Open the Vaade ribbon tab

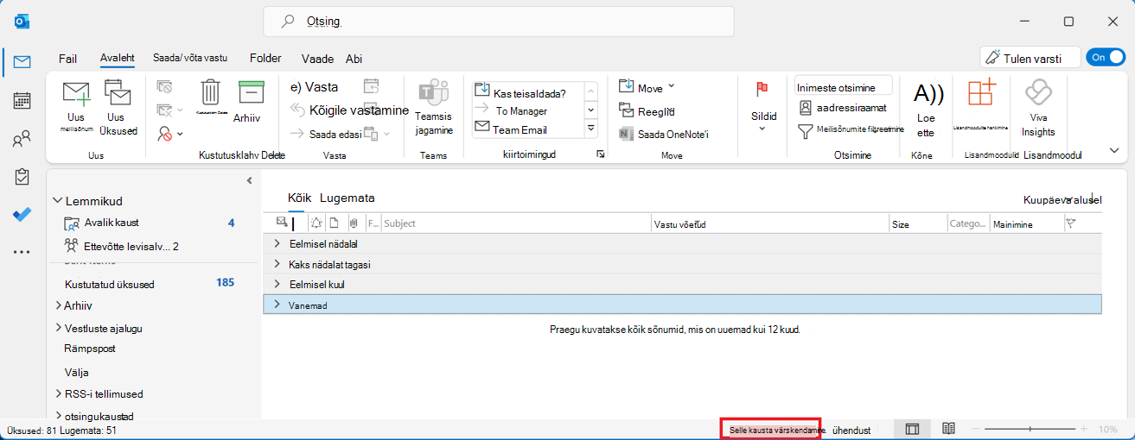tap(317, 59)
